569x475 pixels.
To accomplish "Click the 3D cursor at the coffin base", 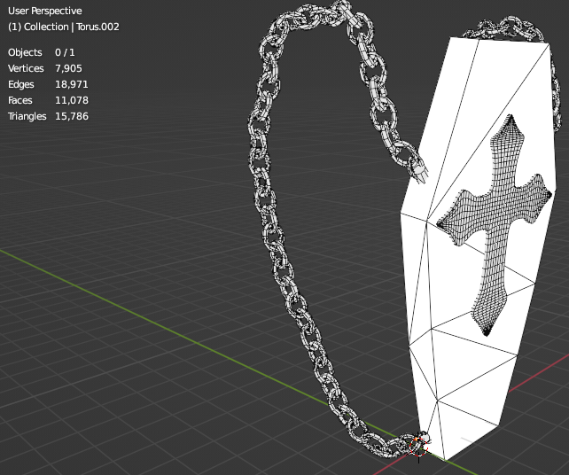I will pos(418,447).
